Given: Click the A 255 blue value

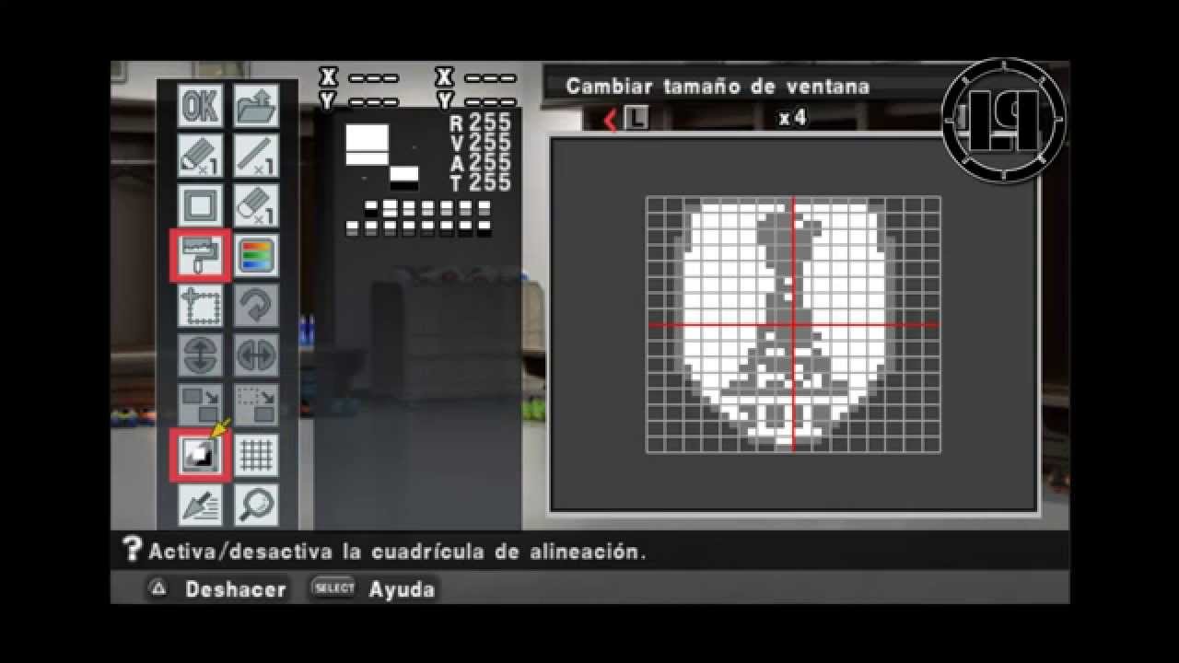Looking at the screenshot, I should (x=480, y=163).
